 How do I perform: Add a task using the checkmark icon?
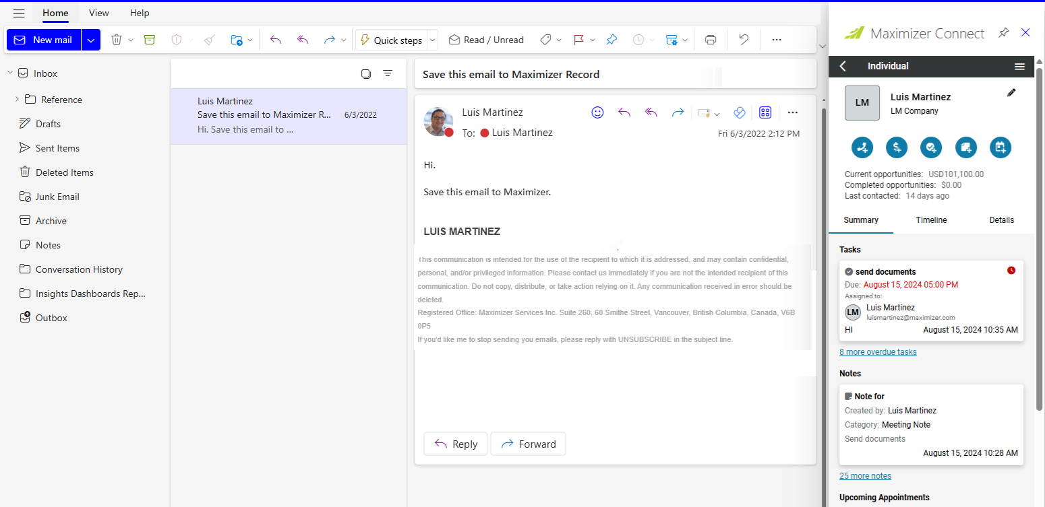tap(931, 147)
